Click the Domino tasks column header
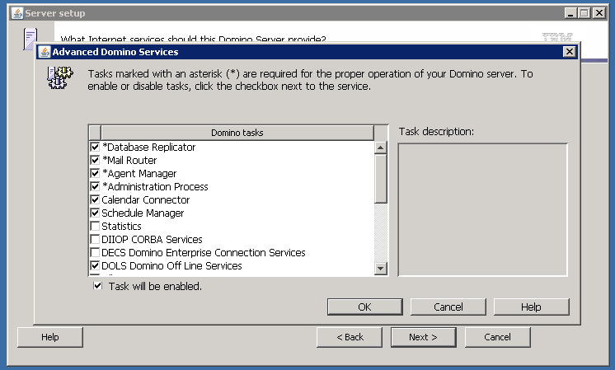 (237, 133)
